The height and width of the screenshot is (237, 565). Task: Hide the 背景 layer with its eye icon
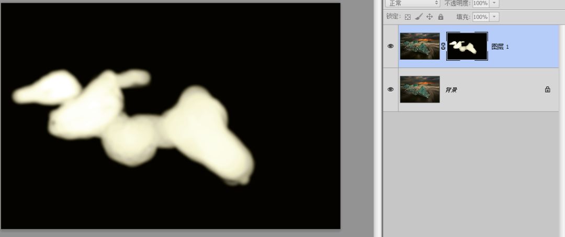coord(391,89)
